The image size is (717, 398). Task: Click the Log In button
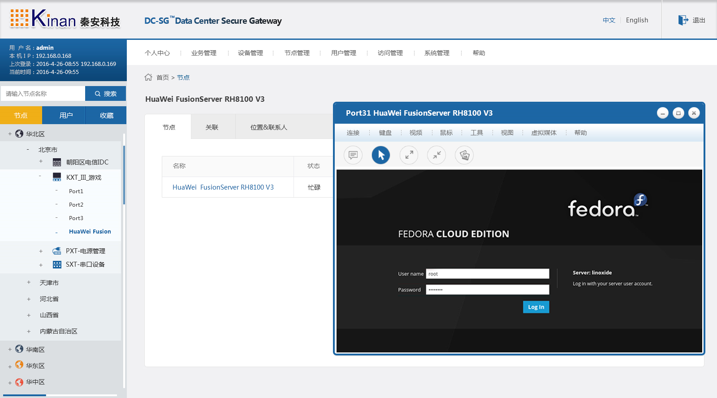536,307
